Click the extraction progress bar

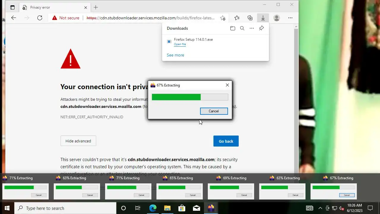click(x=190, y=97)
